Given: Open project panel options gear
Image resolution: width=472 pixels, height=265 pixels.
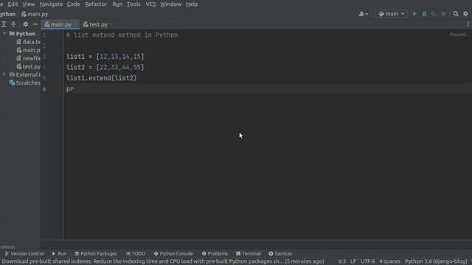Looking at the screenshot, I should (x=26, y=24).
